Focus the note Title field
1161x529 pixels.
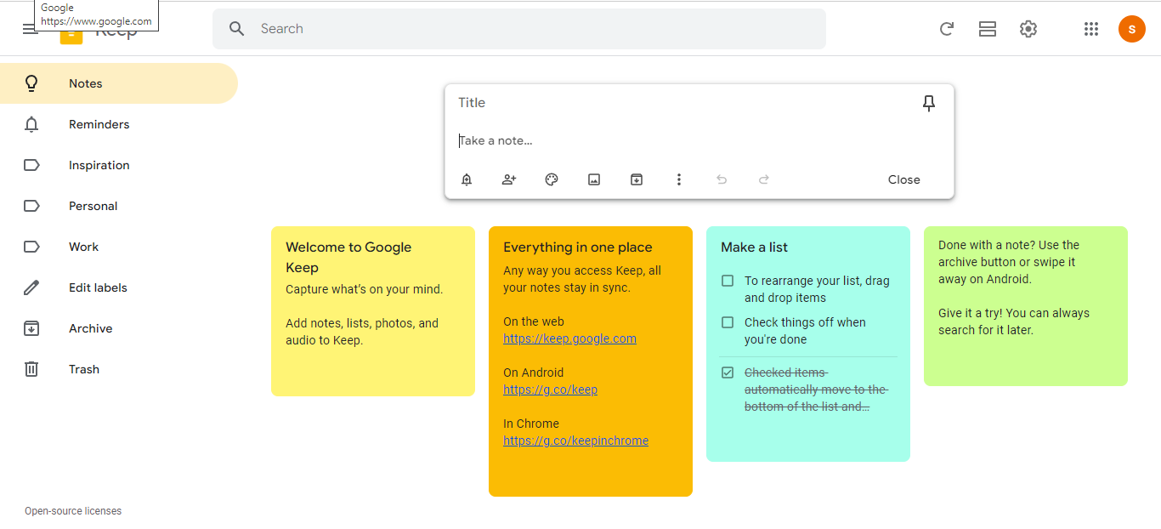tap(684, 103)
